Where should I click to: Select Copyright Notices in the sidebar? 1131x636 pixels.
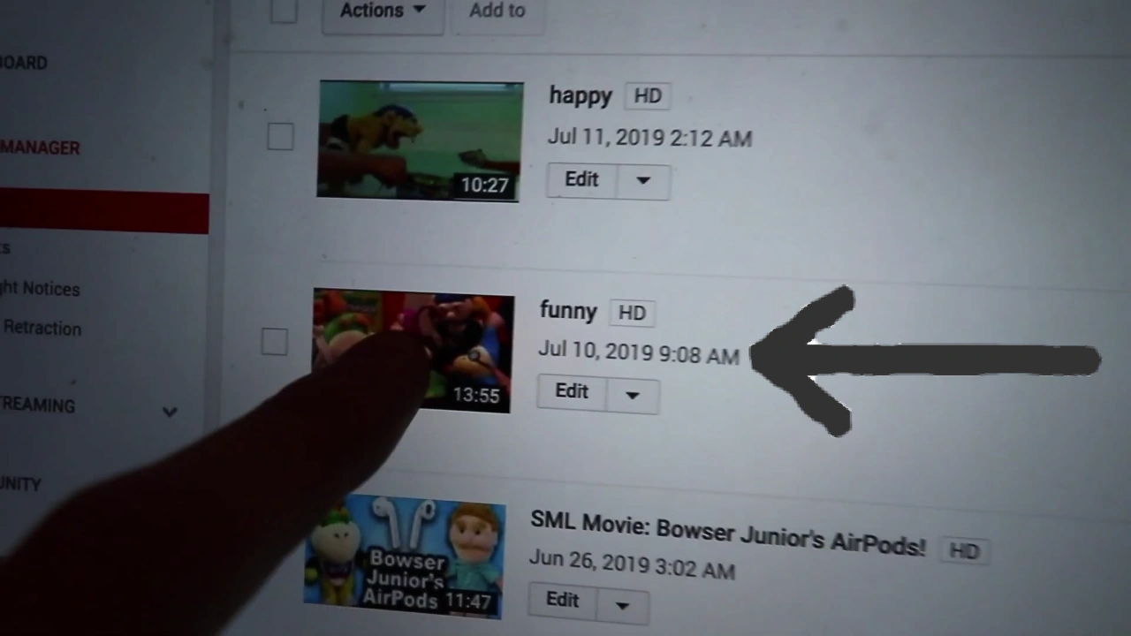[41, 289]
